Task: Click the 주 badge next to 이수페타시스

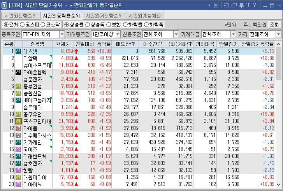Action: [x=18, y=135]
